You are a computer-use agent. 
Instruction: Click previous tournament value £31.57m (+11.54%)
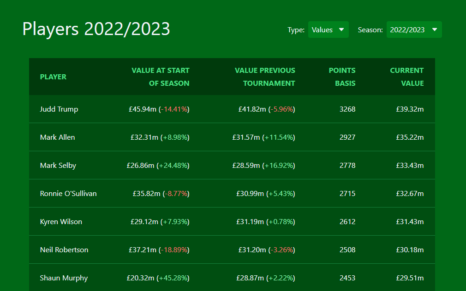click(263, 137)
